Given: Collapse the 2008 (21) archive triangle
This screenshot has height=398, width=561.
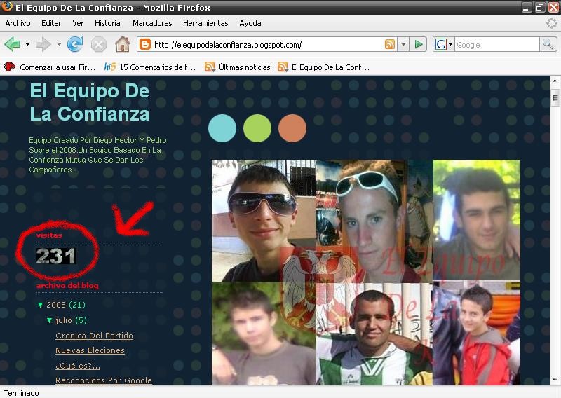Looking at the screenshot, I should (41, 305).
